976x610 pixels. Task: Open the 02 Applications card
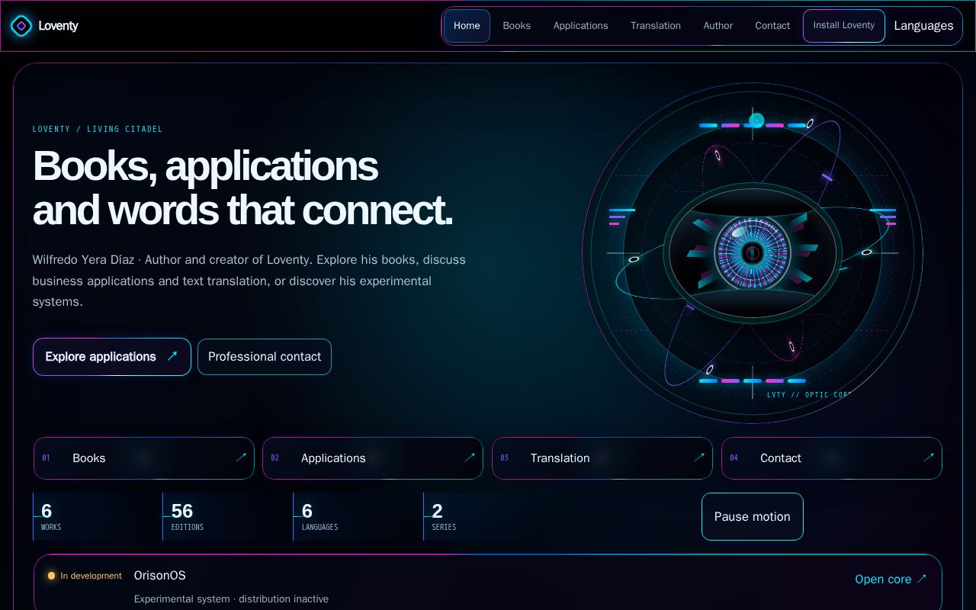[x=373, y=458]
